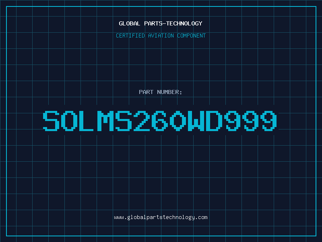The image size is (322, 242).
Task: Select the CERTIFIED AVIATION COMPONENT subtitle
Action: click(x=161, y=35)
